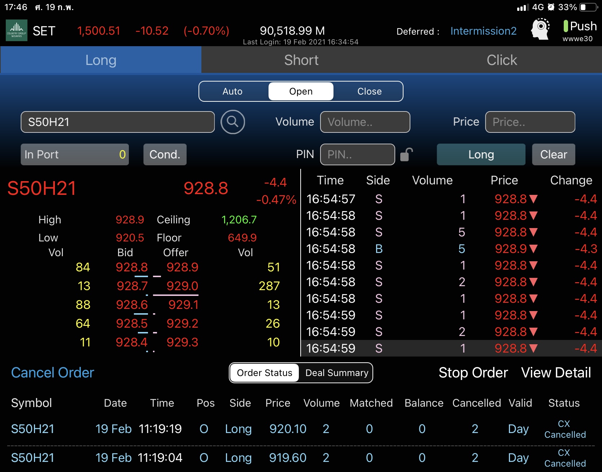Open the head profile icon near Push
Image resolution: width=602 pixels, height=472 pixels.
[x=540, y=29]
